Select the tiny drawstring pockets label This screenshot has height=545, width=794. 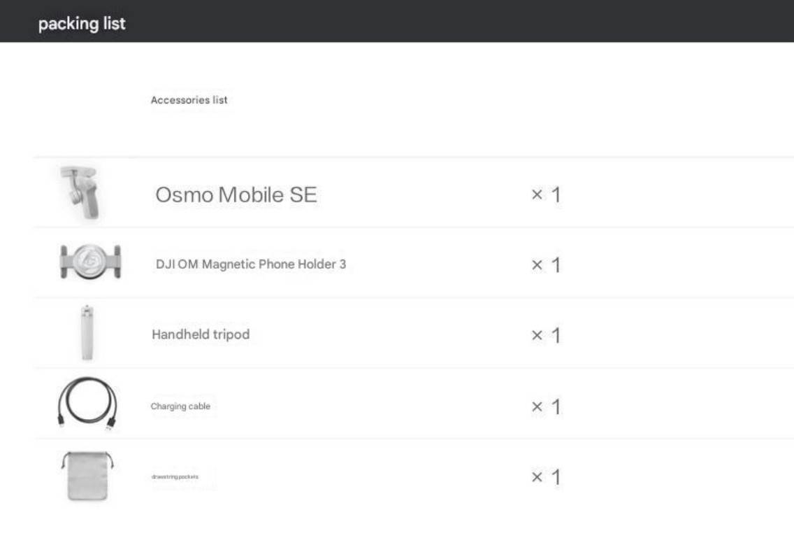click(175, 476)
